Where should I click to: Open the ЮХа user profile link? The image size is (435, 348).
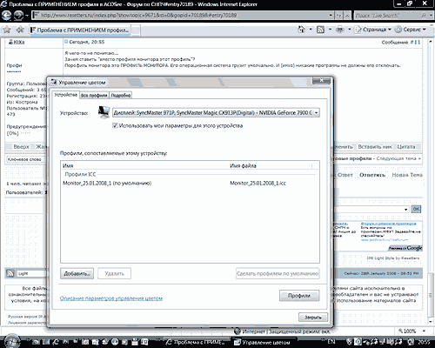[x=19, y=42]
